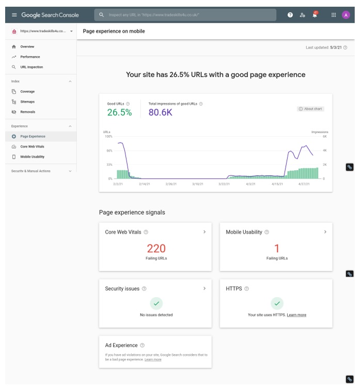Click the About chart button

click(310, 109)
